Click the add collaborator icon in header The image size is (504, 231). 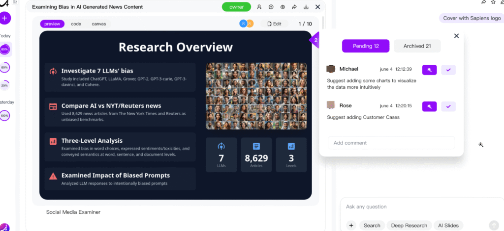(x=259, y=7)
